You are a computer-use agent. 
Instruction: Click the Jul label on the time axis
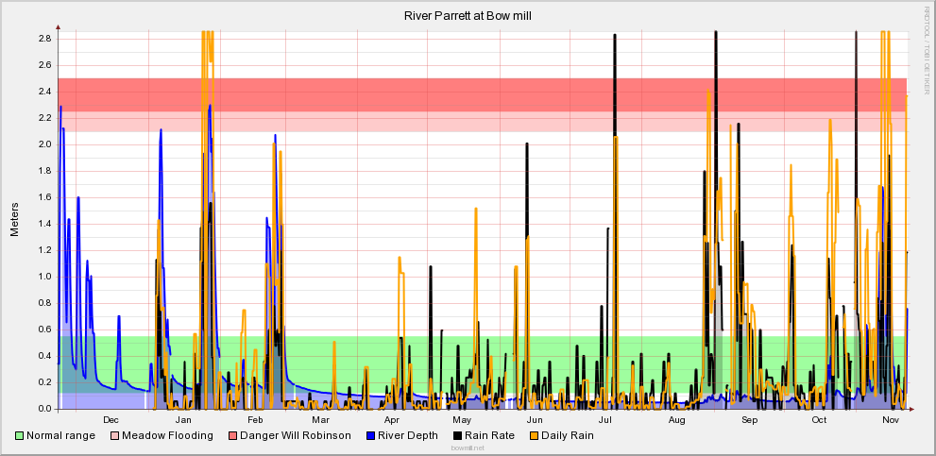click(605, 419)
